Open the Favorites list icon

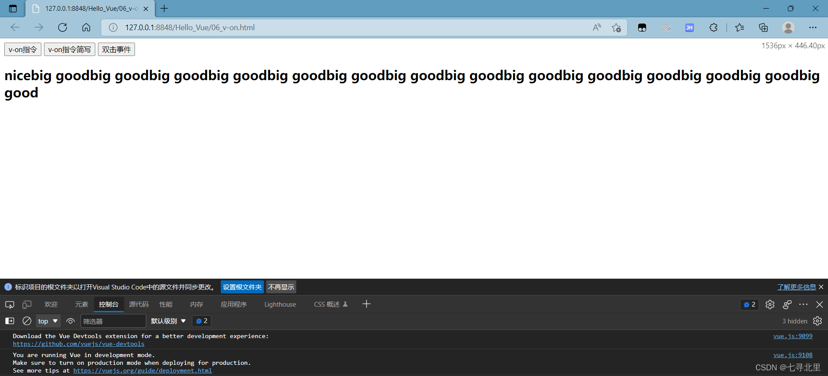pyautogui.click(x=740, y=28)
